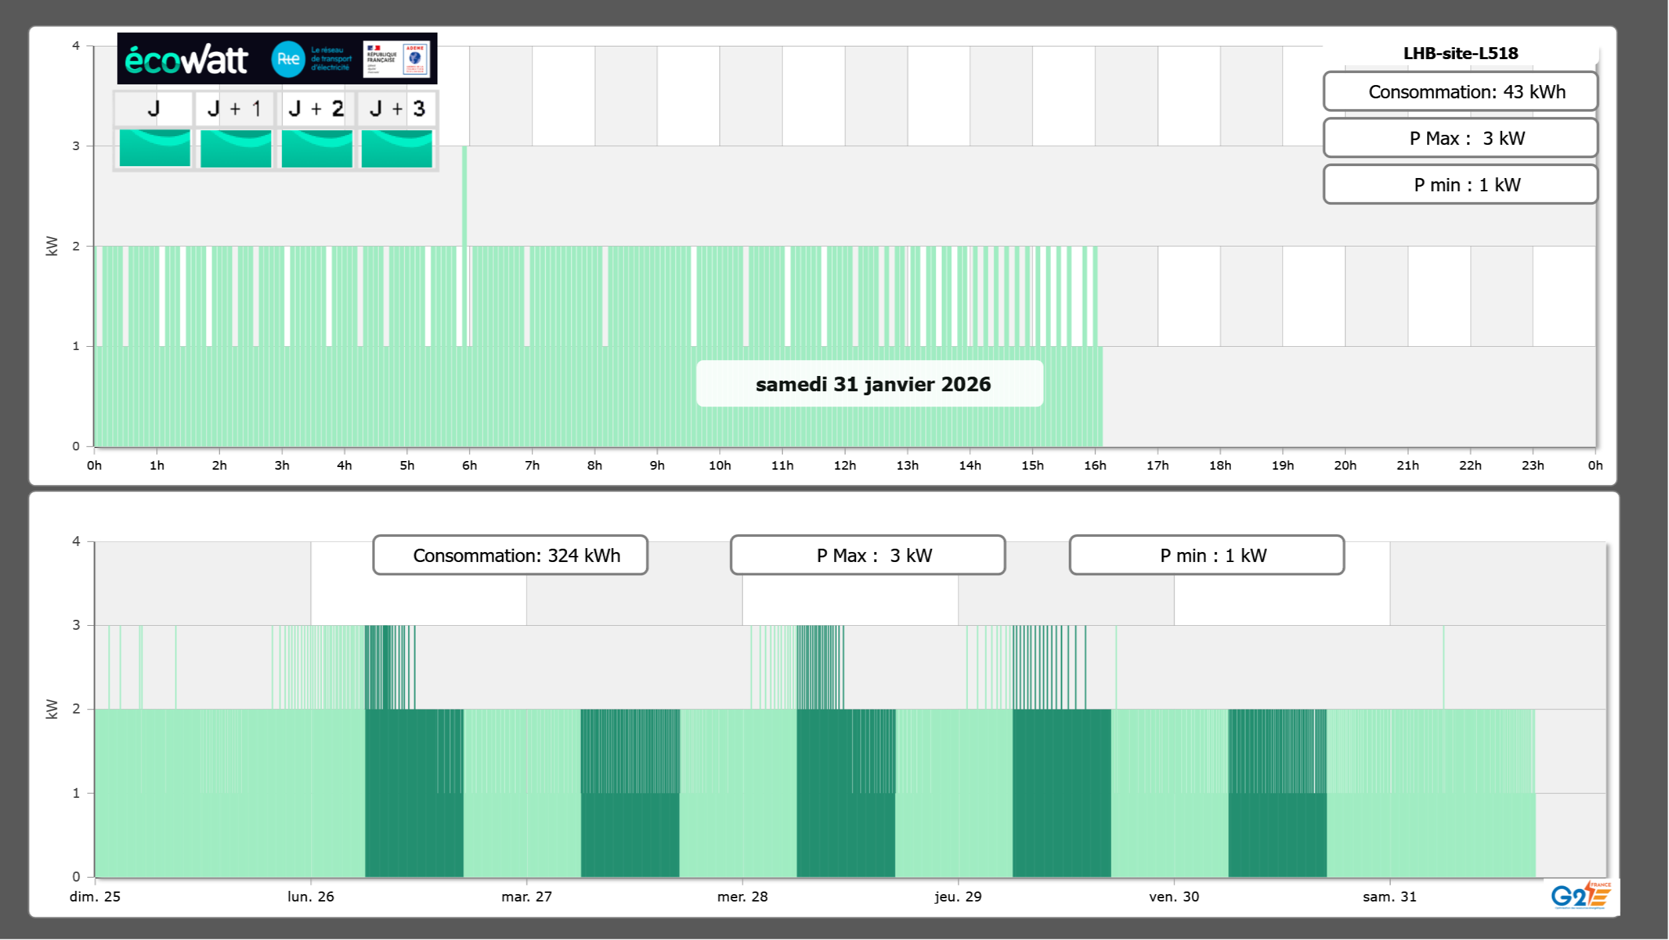This screenshot has width=1669, height=940.
Task: Click the LHB-site-L518 site title
Action: [x=1460, y=53]
